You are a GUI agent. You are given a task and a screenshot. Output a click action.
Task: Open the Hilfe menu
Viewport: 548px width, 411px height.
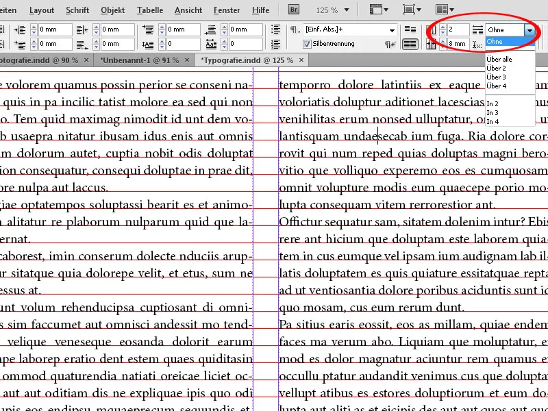pos(260,10)
